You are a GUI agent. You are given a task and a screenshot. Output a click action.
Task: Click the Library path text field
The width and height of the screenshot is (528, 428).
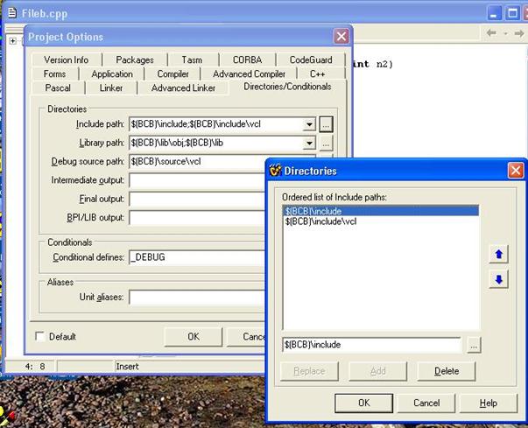coord(215,144)
